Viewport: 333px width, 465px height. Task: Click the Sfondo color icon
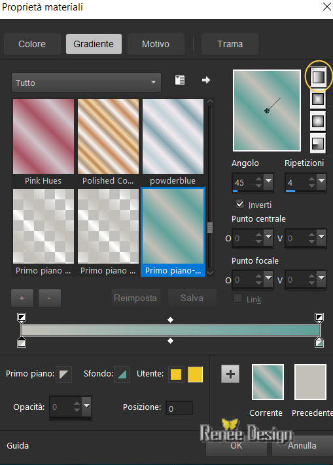[122, 374]
